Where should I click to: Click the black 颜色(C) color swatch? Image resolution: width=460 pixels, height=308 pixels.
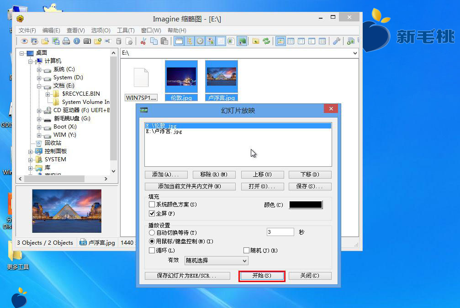[x=306, y=205]
